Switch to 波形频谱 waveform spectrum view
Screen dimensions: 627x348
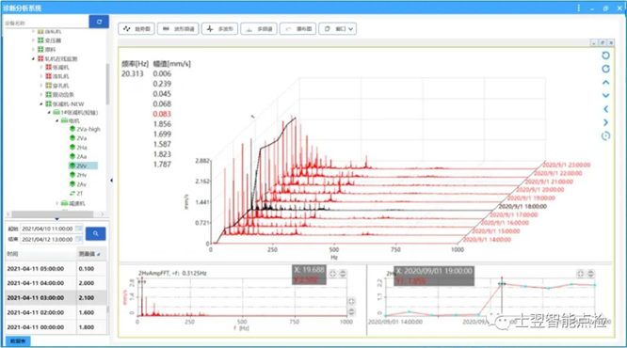[x=178, y=29]
